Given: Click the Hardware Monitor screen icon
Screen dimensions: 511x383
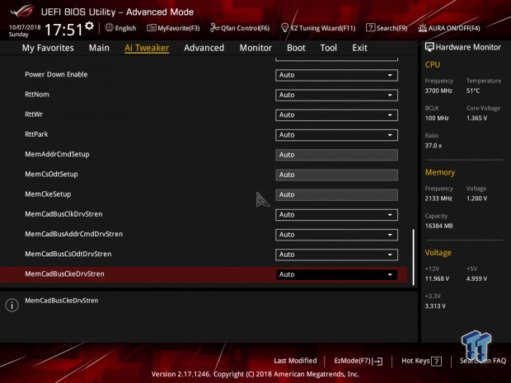Looking at the screenshot, I should tap(429, 47).
